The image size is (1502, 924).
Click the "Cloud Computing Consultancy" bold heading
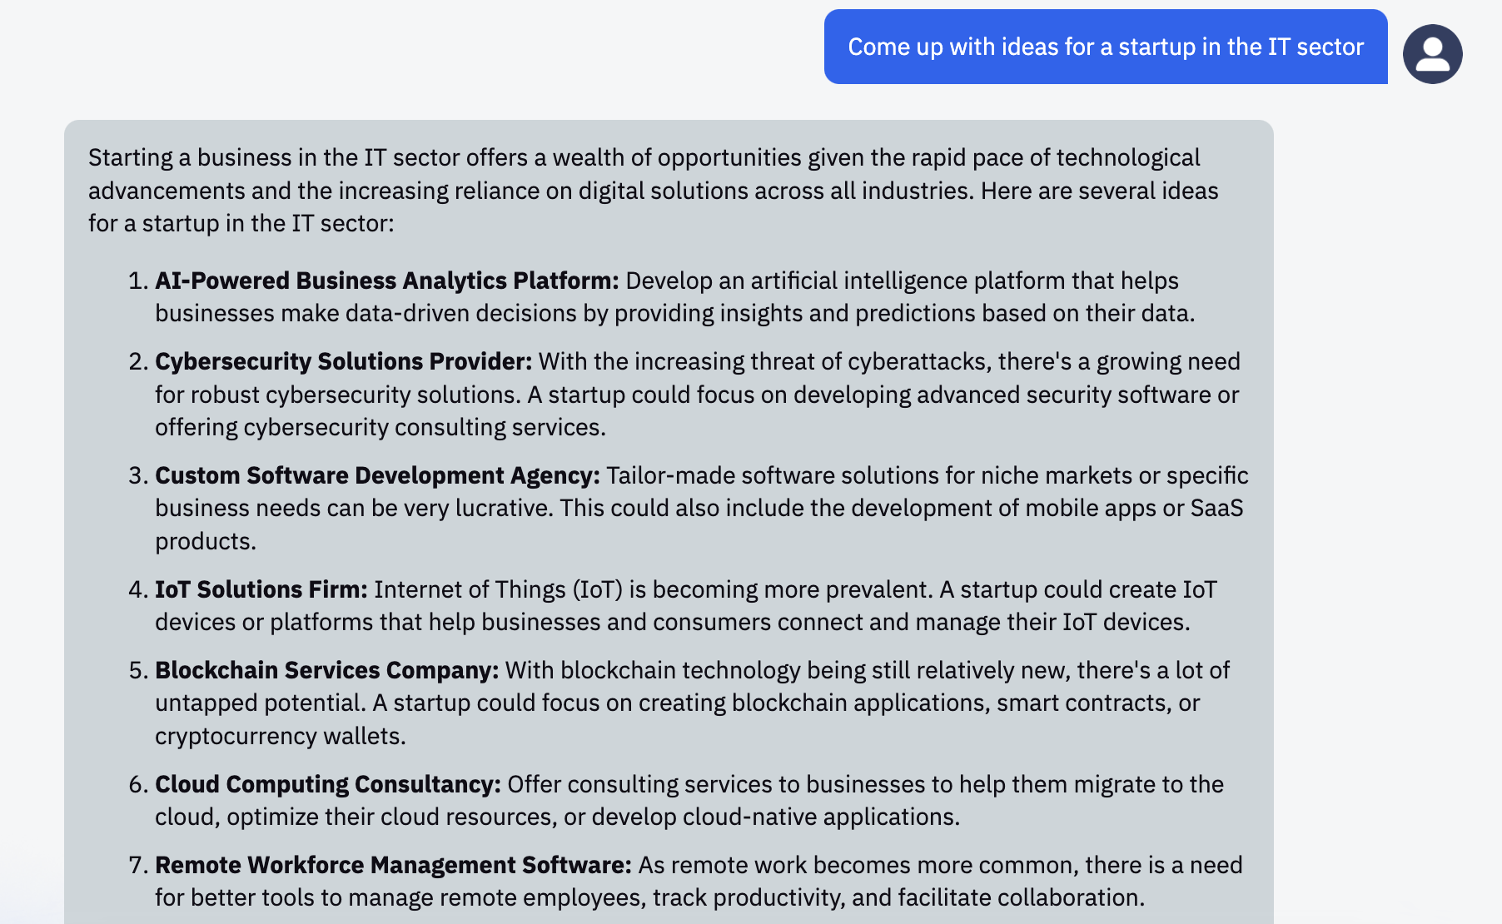click(x=327, y=784)
